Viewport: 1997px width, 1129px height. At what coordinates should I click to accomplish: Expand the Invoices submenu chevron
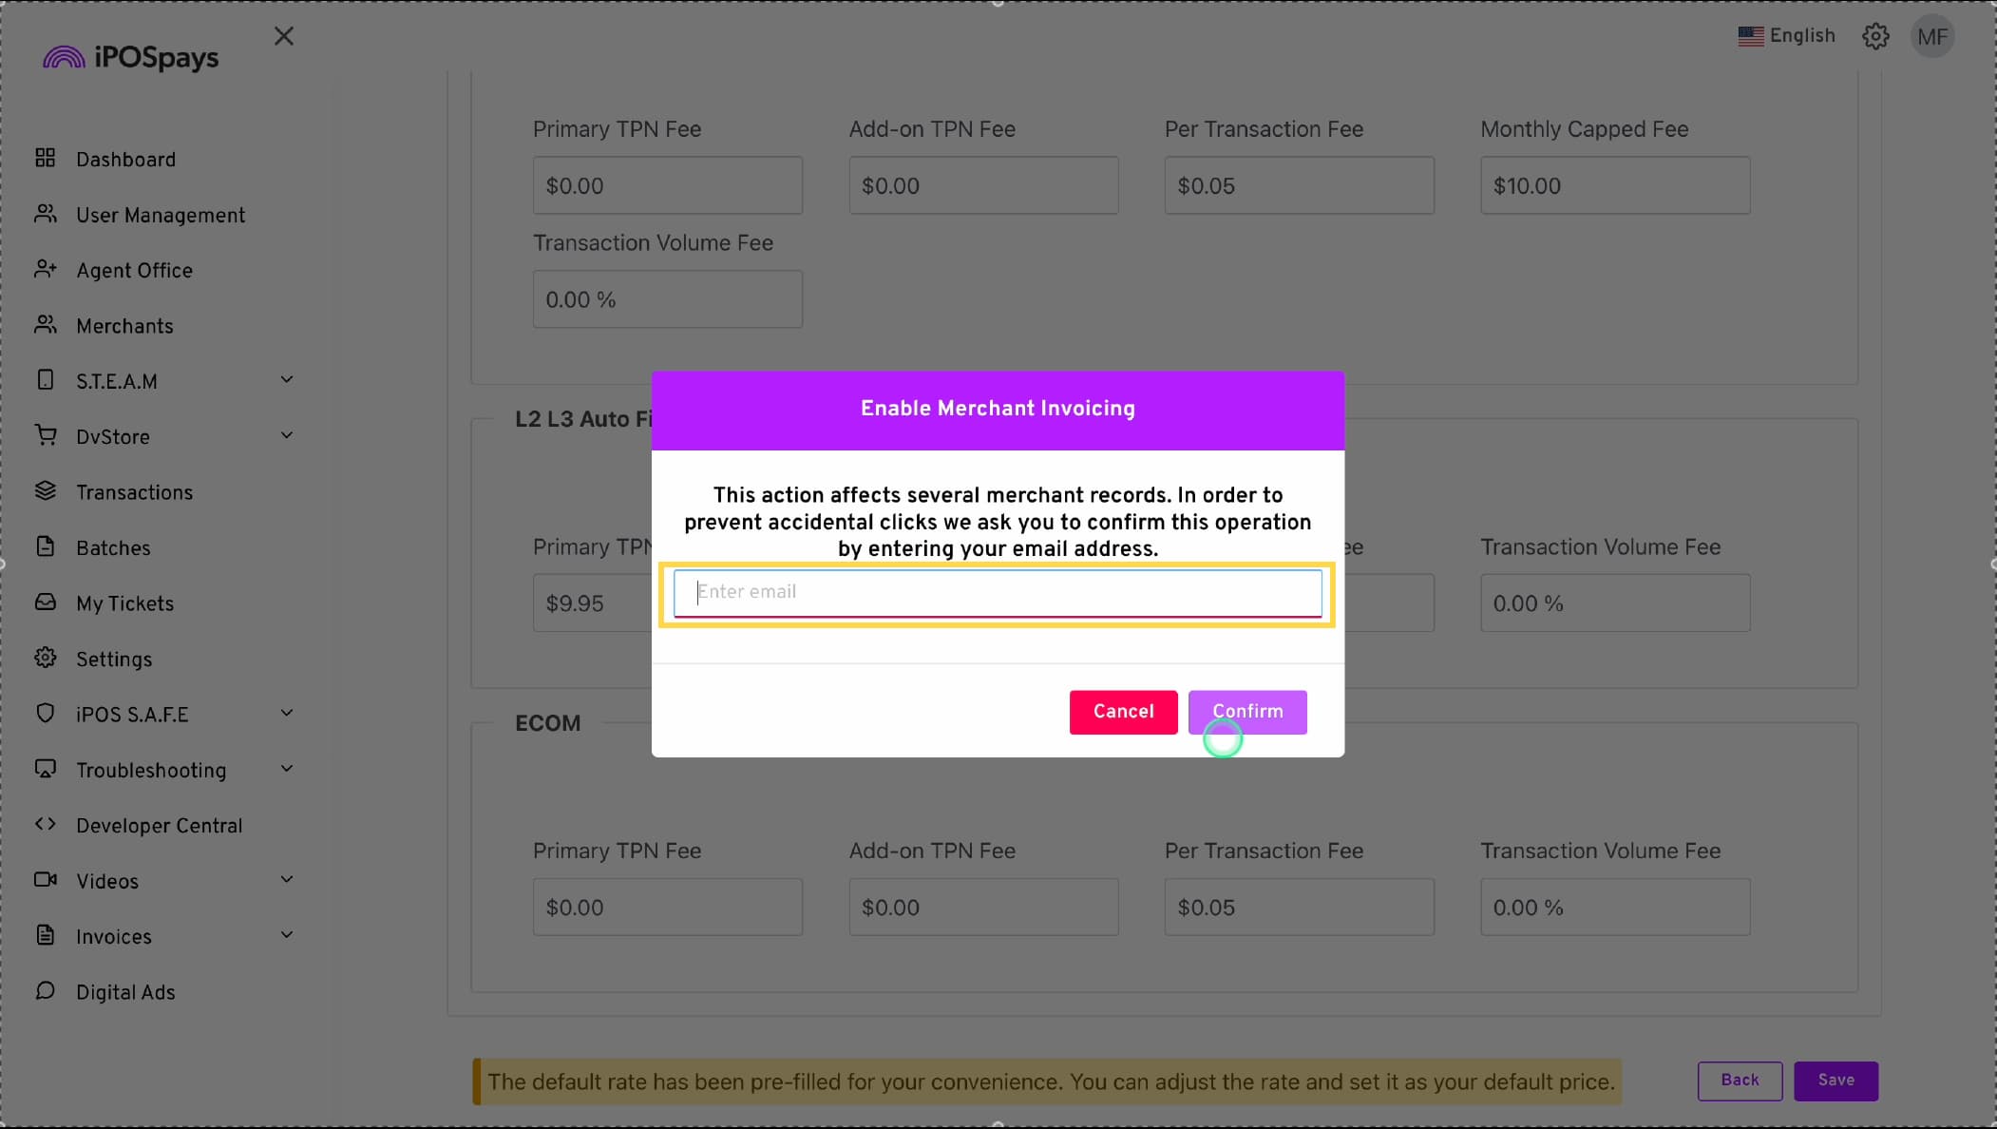(x=286, y=935)
